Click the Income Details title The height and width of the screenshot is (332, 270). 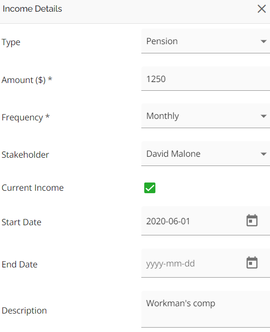(32, 9)
